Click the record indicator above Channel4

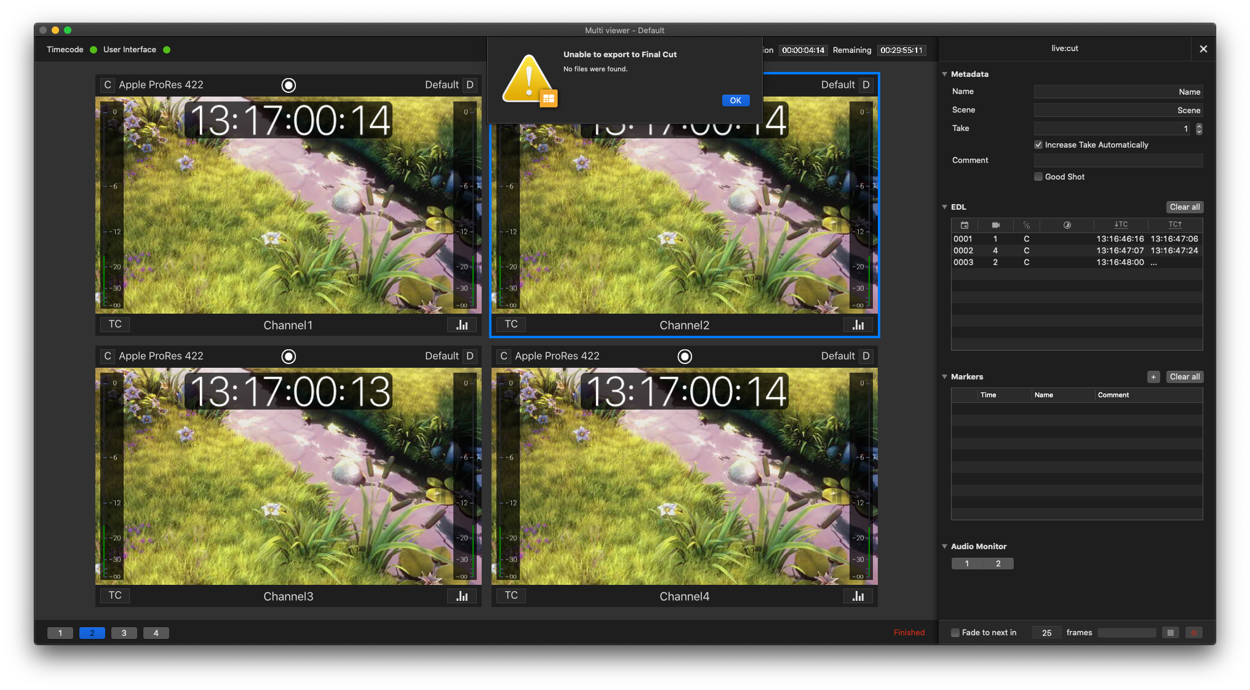pyautogui.click(x=685, y=357)
